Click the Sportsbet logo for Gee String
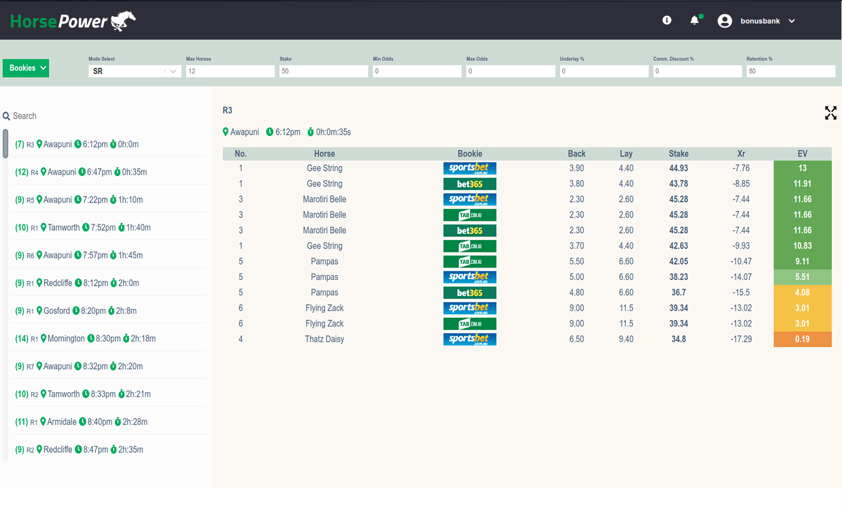This screenshot has width=842, height=512. tap(469, 168)
